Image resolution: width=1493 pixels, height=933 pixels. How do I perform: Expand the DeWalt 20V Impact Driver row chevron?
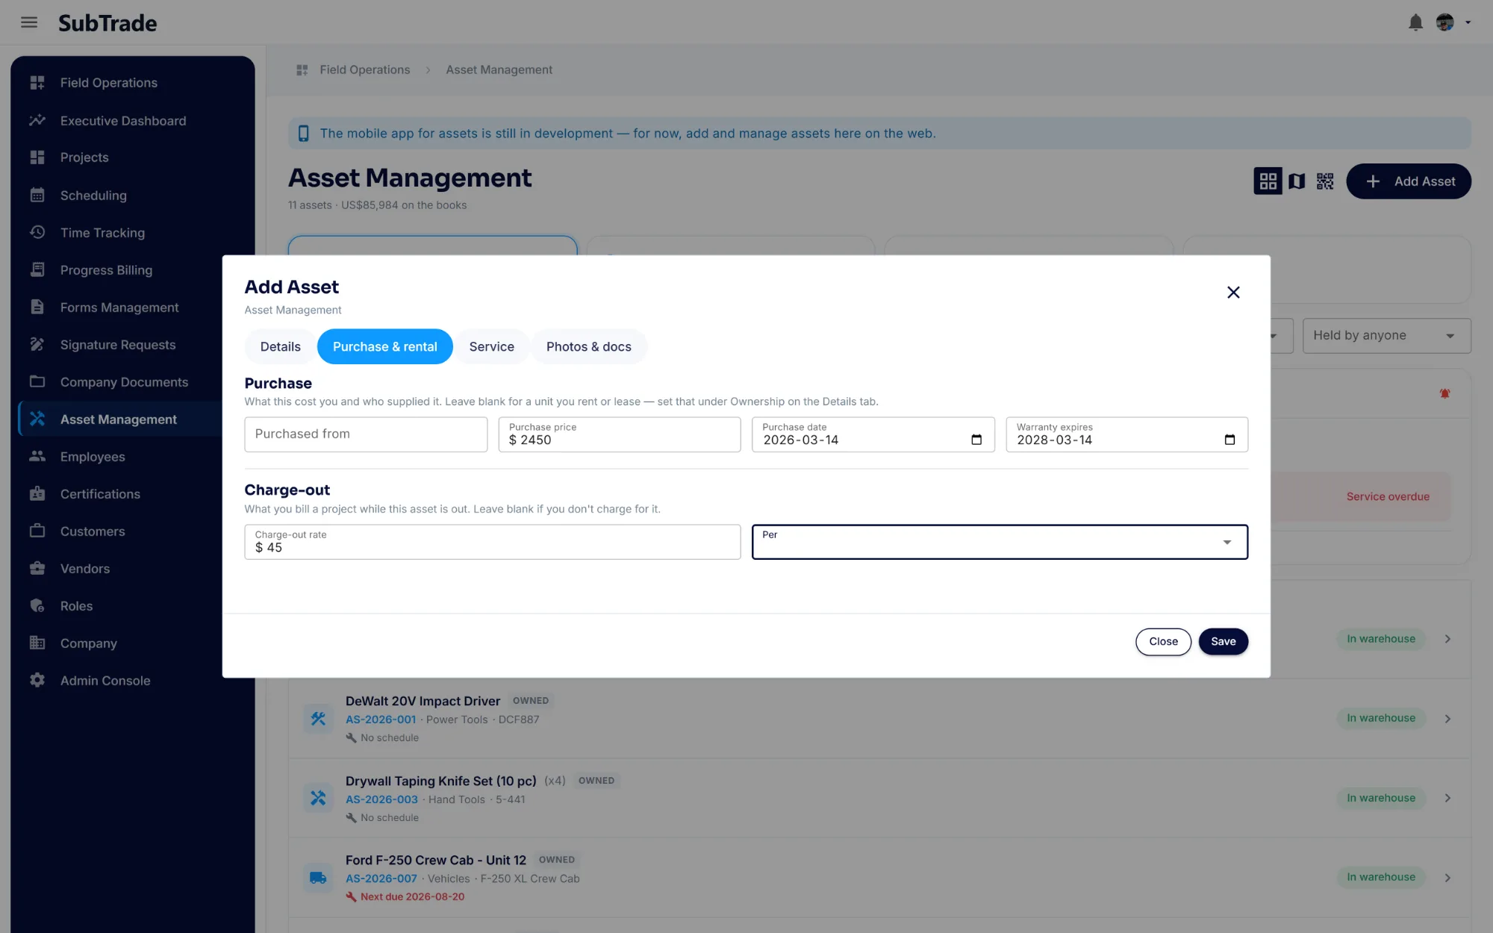(1447, 719)
